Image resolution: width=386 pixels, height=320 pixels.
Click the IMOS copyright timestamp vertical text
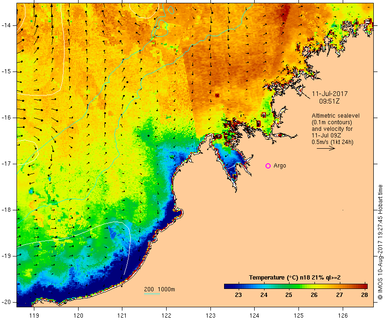coord(380,242)
